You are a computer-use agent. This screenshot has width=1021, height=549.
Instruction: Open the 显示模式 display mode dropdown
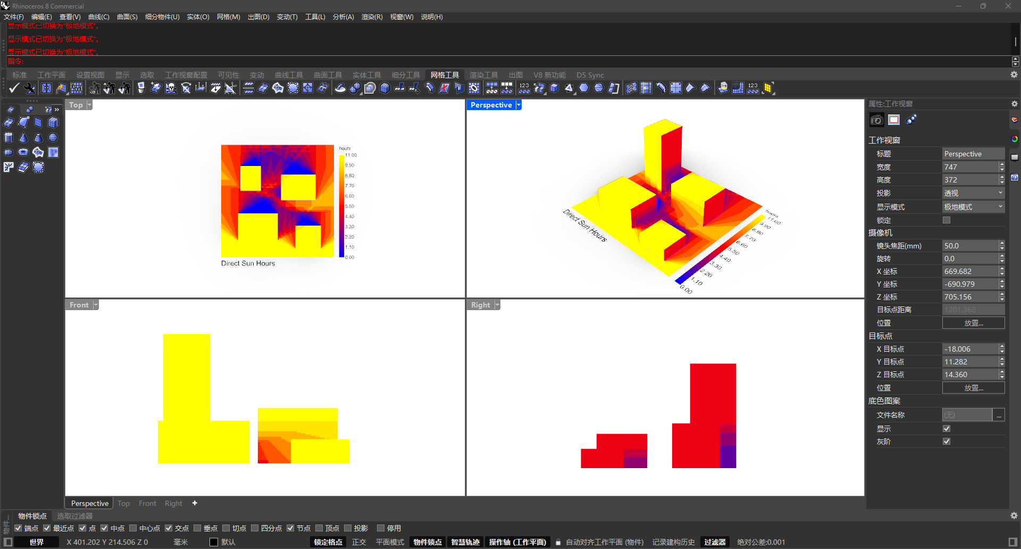click(973, 207)
